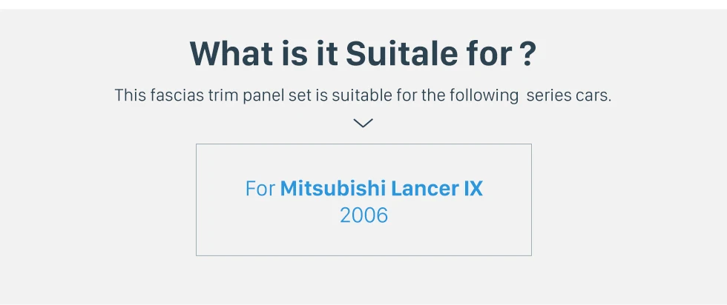Select the 'Mitsubishi Lancer IX' bold text
This screenshot has width=727, height=305.
click(x=381, y=189)
